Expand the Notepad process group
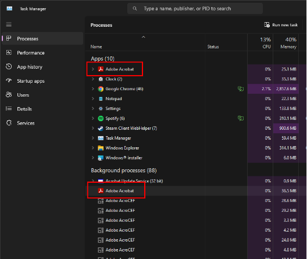The image size is (307, 259). (93, 99)
